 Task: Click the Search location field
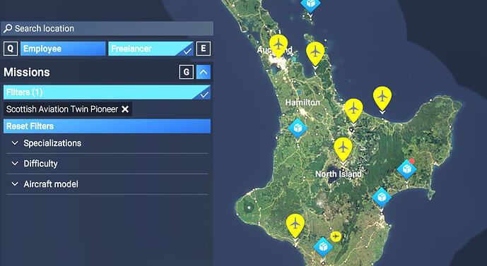pyautogui.click(x=107, y=28)
